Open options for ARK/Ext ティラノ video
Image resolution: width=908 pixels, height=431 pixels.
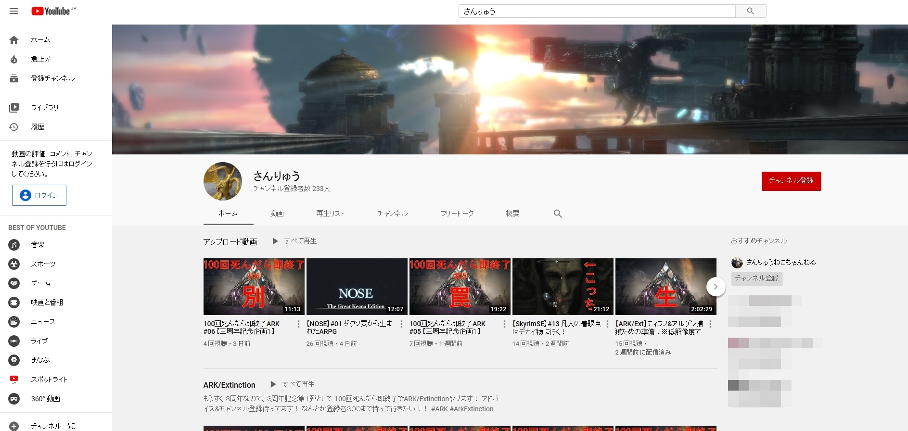[710, 324]
